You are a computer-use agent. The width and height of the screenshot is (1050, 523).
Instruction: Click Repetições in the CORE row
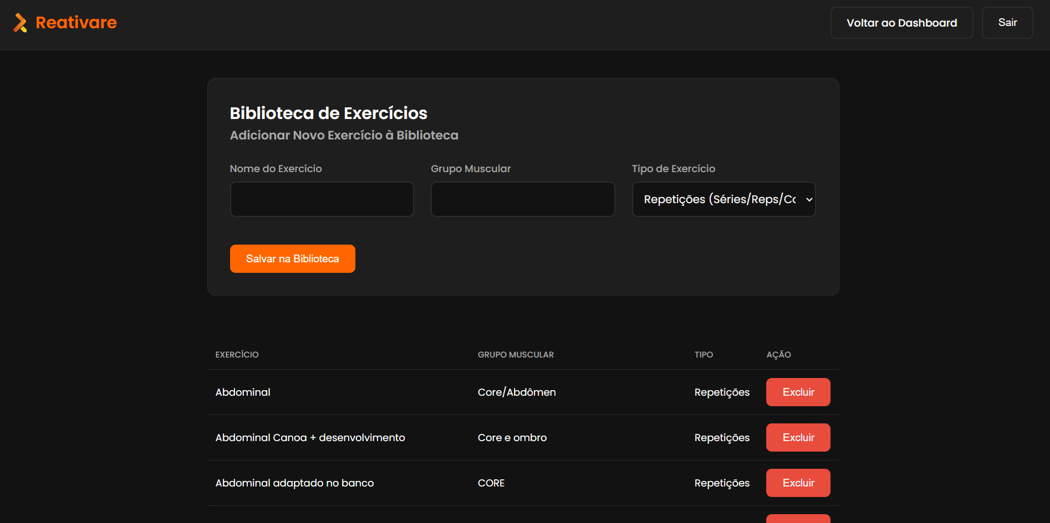pos(722,483)
